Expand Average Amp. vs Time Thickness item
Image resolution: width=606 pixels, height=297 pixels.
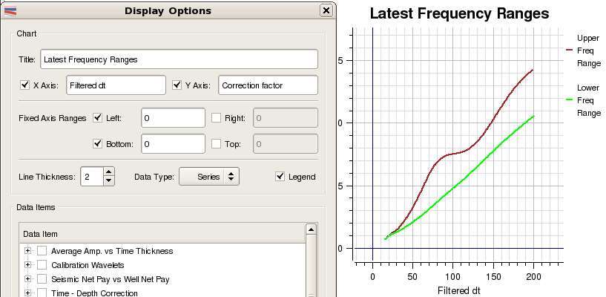[x=28, y=251]
